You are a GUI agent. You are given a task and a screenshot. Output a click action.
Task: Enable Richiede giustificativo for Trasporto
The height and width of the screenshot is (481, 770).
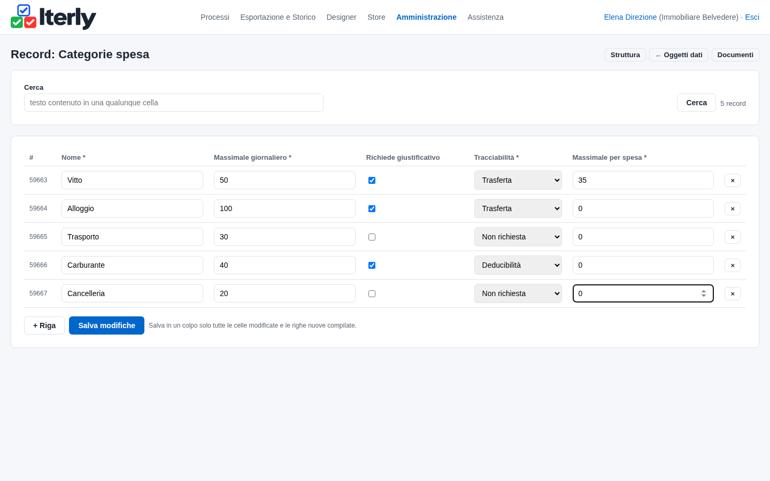coord(372,237)
